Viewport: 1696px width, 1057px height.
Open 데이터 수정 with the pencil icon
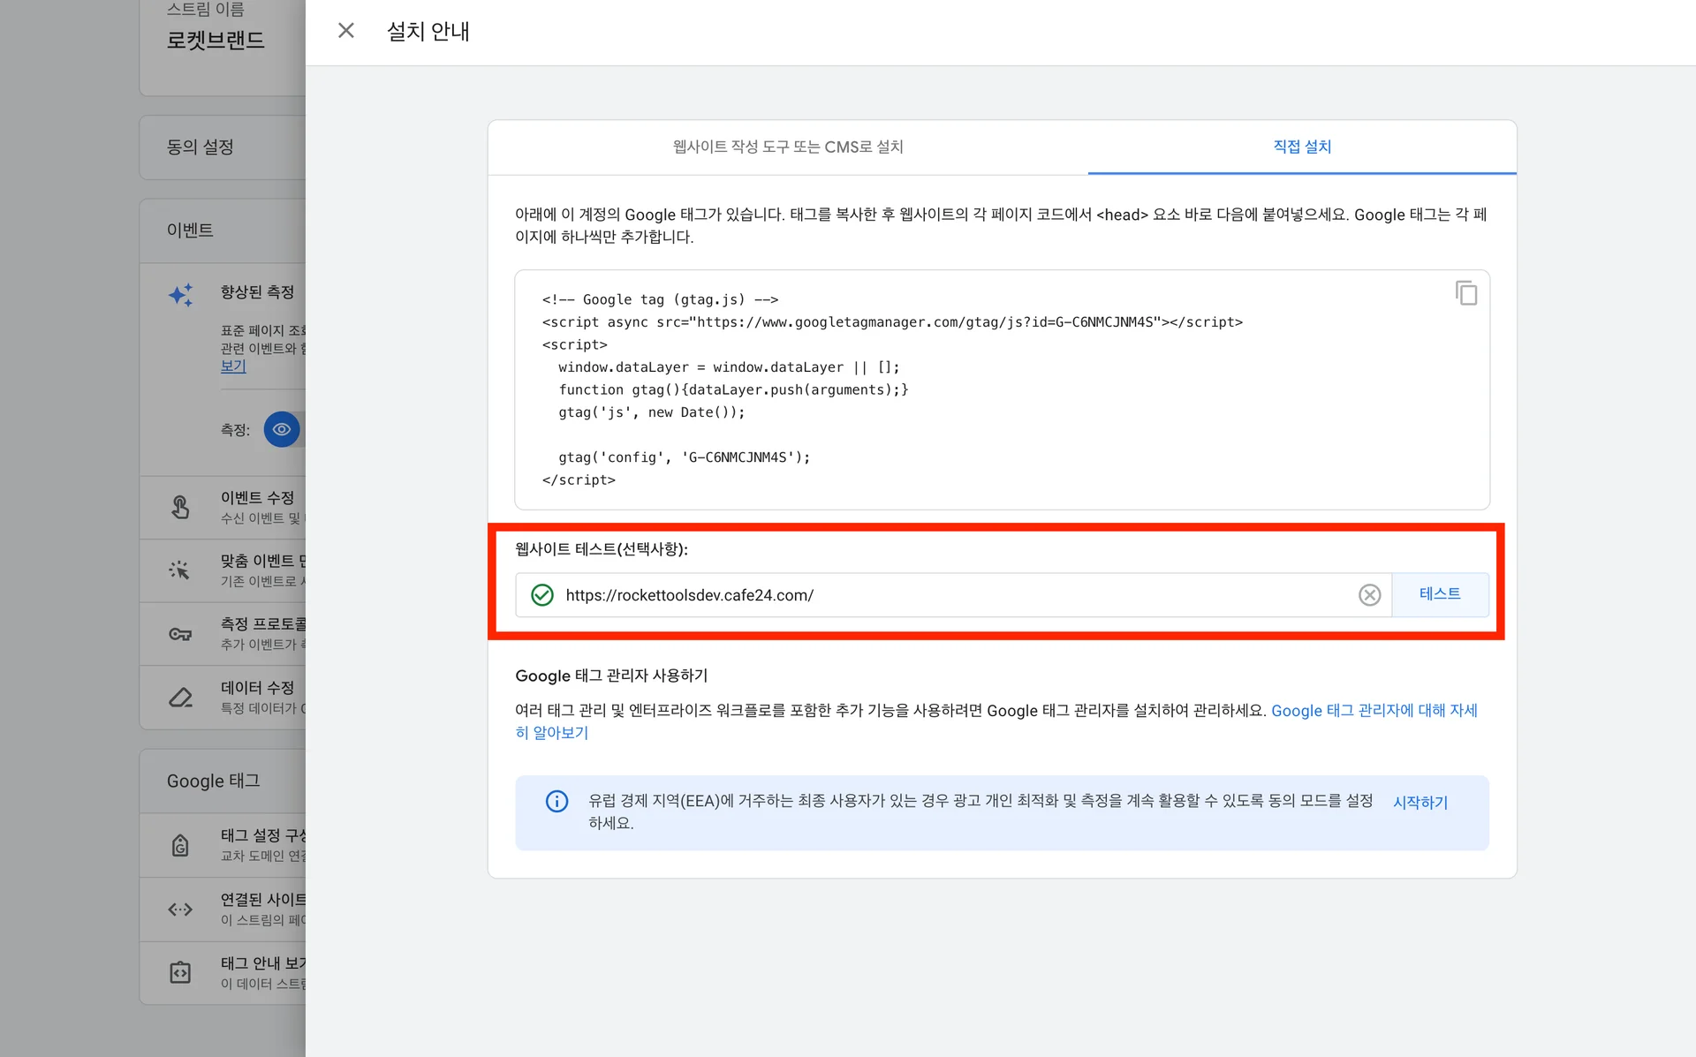click(180, 698)
